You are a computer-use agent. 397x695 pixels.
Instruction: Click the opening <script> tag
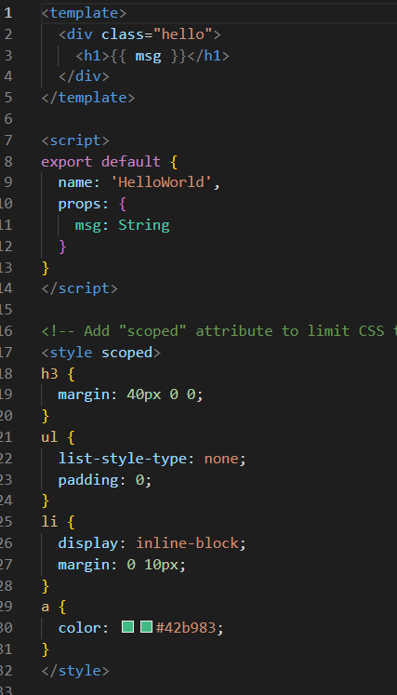pos(75,140)
